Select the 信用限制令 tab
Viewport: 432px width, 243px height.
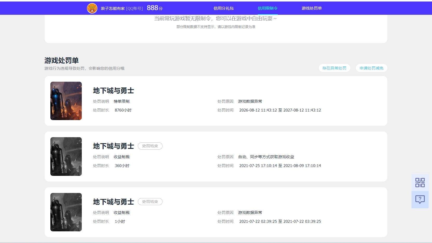coord(268,8)
